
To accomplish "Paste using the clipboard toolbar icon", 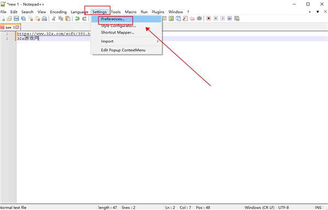I will point(68,19).
